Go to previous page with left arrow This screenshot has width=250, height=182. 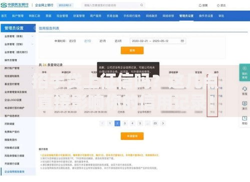click(102, 123)
